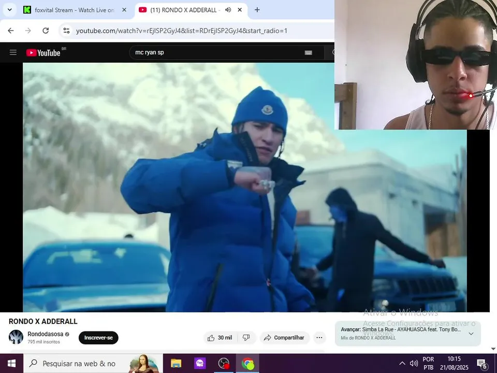Open the Windows Start menu
This screenshot has height=373, width=497.
[11, 364]
